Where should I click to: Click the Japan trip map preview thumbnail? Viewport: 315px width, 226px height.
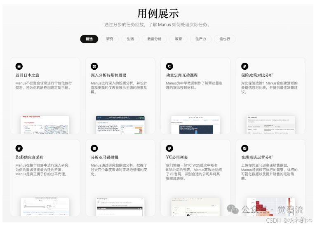[45, 125]
